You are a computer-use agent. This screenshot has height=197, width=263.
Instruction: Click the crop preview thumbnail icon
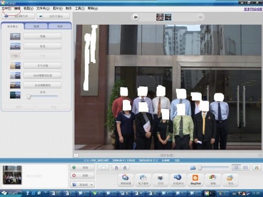15,37
